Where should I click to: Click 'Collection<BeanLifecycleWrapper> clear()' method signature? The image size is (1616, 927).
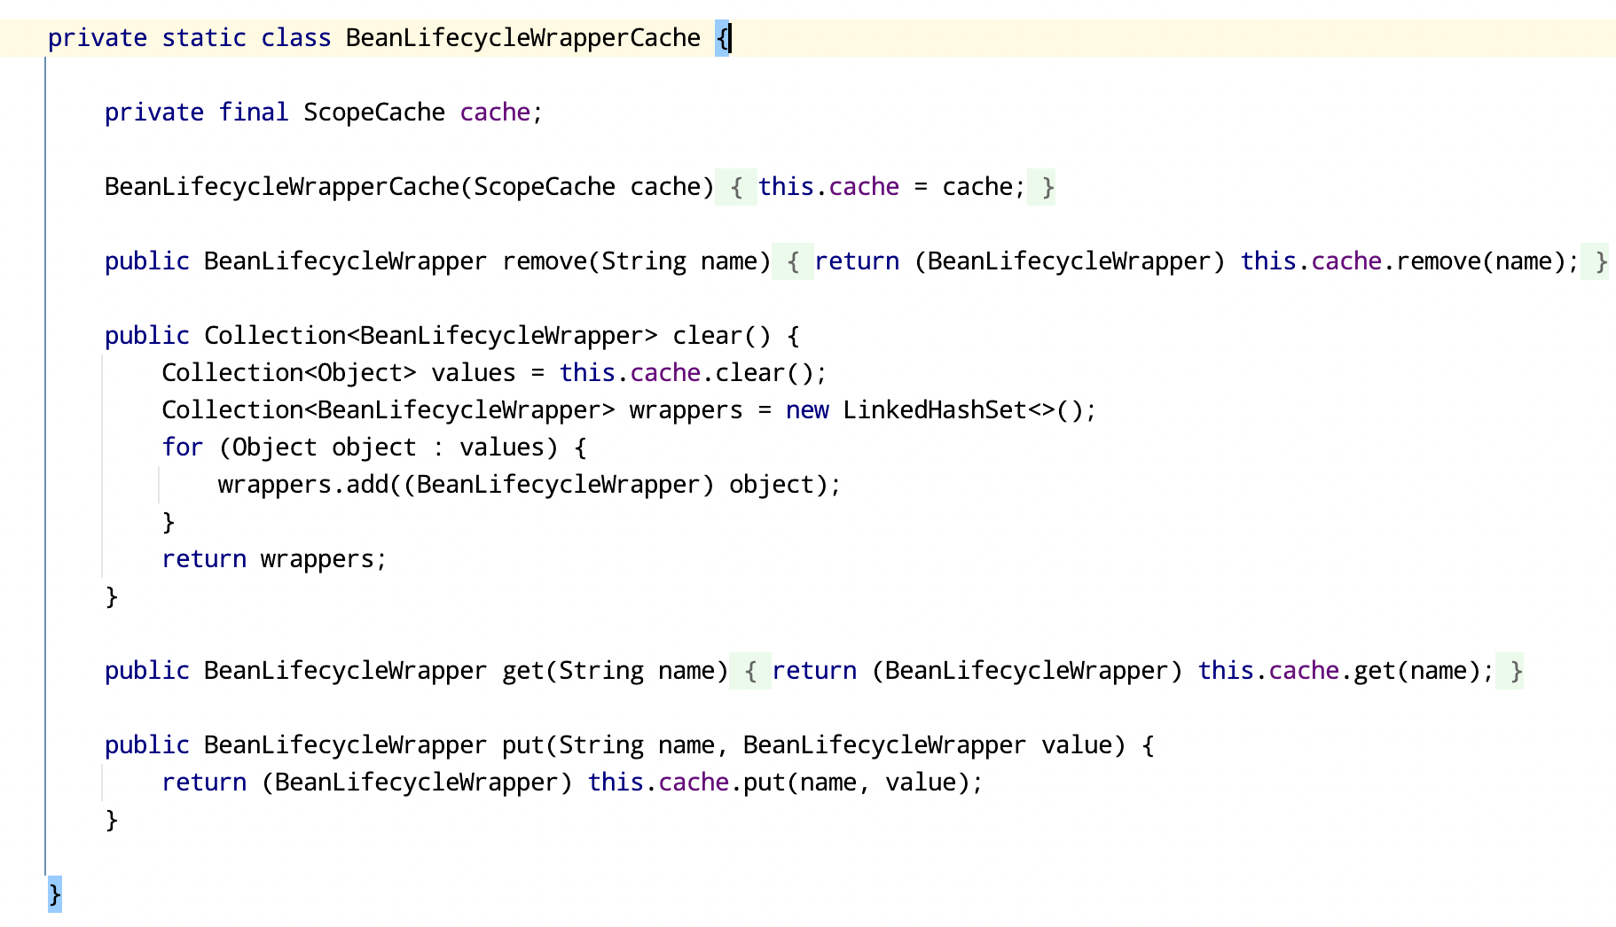coord(488,336)
